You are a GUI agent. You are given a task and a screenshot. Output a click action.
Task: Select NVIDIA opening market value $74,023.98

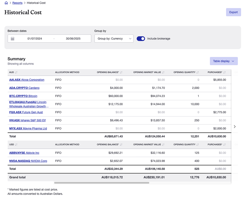[158, 161]
